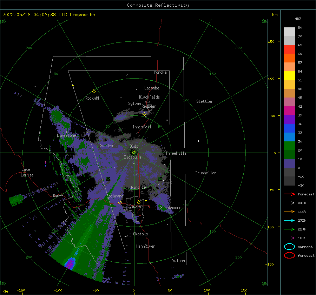Click the Cochrane city label
The height and width of the screenshot is (295, 316).
click(115, 196)
